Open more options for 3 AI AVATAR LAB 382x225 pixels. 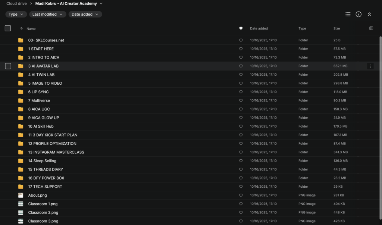(370, 66)
